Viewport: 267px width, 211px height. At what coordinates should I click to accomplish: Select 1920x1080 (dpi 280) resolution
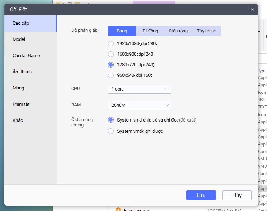111,44
